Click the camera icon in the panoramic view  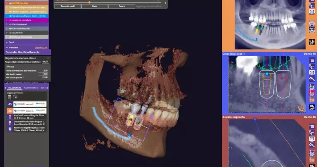click(312, 12)
